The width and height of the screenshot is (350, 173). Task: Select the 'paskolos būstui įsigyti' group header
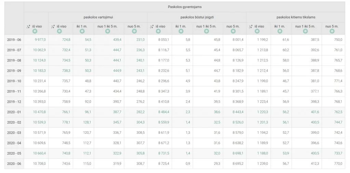coord(197,17)
